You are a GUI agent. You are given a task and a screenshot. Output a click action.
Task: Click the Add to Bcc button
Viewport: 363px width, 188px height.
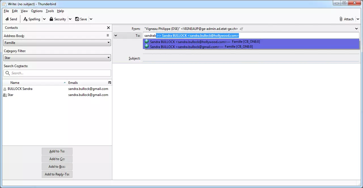tap(57, 166)
